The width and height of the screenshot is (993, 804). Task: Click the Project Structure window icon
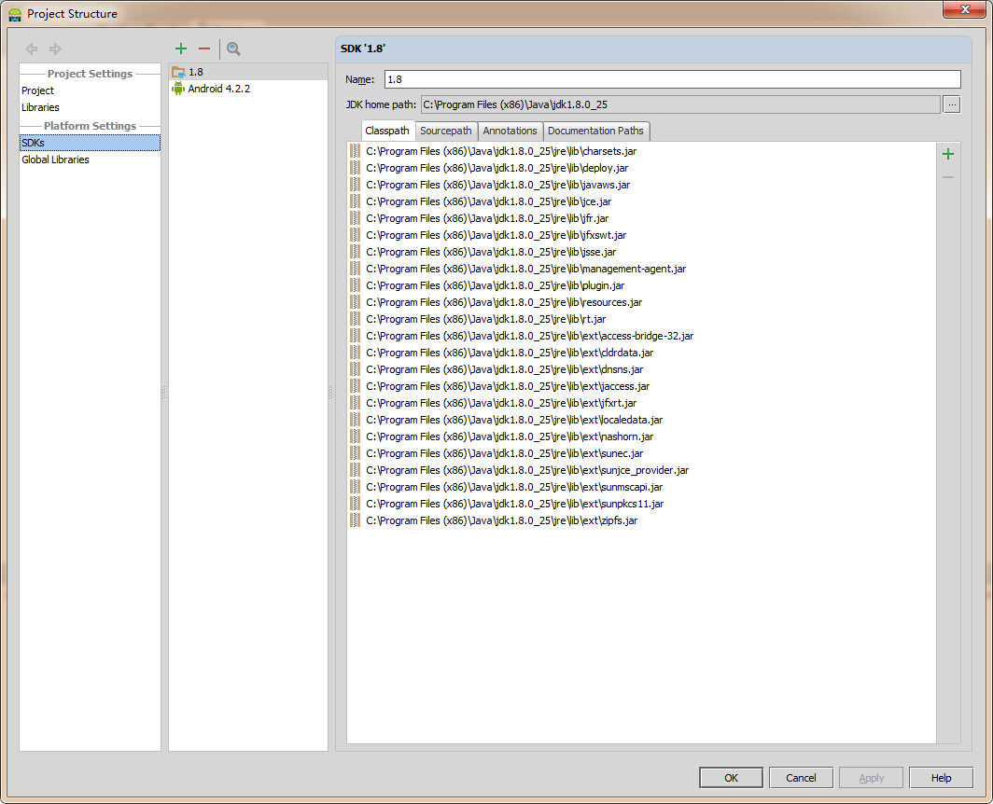tap(15, 14)
